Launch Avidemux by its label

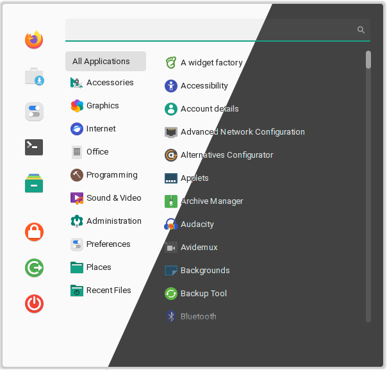[199, 248]
